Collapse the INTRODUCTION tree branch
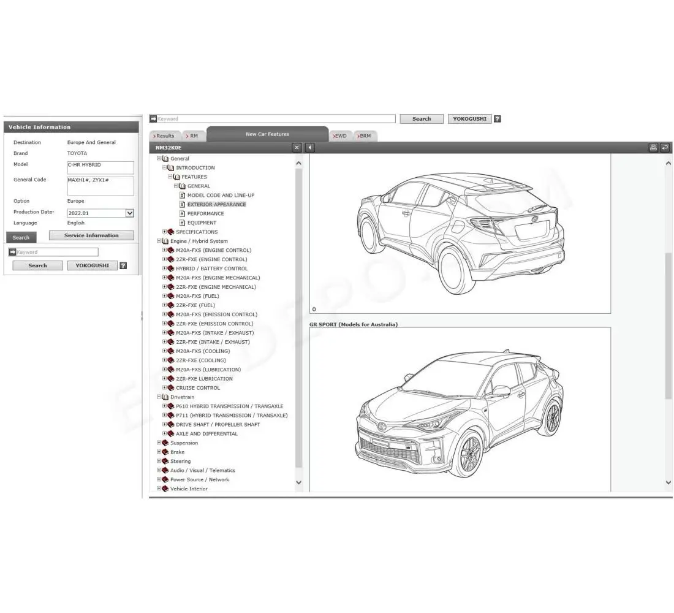 tap(164, 167)
